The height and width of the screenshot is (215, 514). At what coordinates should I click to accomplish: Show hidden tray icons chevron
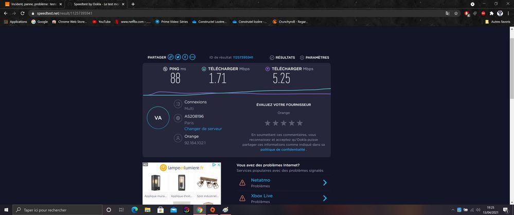click(453, 210)
